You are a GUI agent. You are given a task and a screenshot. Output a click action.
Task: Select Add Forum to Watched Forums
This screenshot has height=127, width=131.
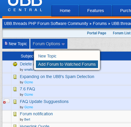click(x=67, y=64)
